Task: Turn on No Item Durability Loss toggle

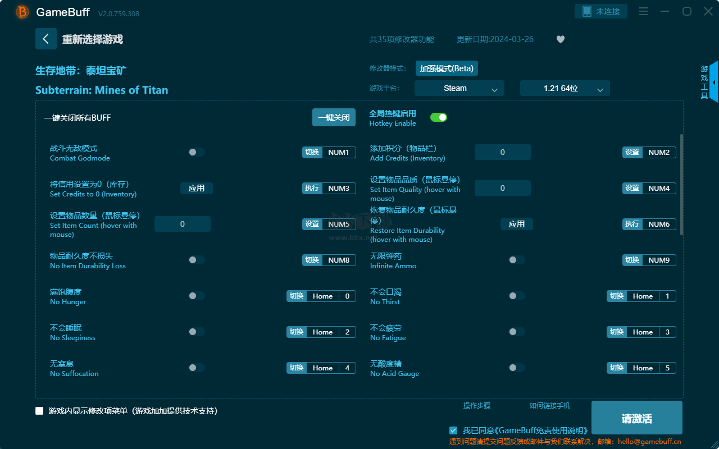Action: [x=196, y=260]
